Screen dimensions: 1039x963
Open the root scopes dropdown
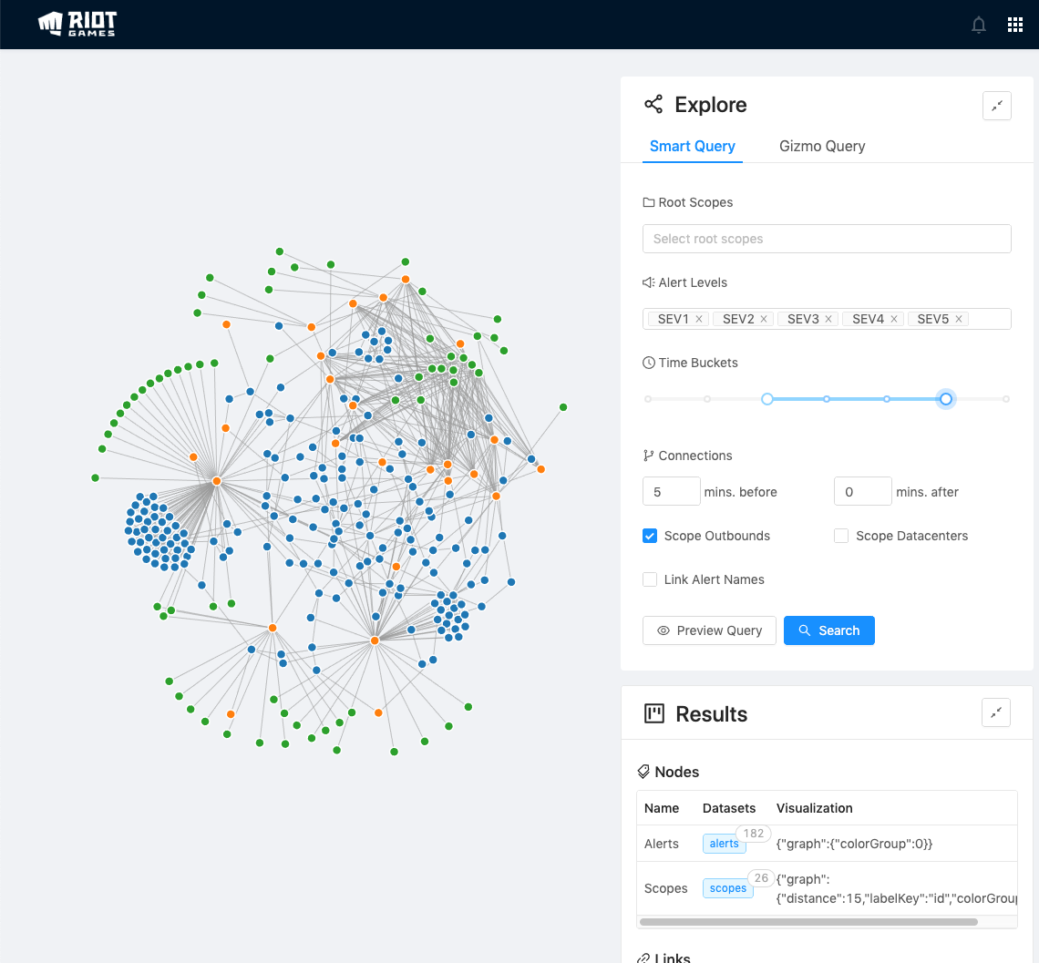tap(827, 239)
